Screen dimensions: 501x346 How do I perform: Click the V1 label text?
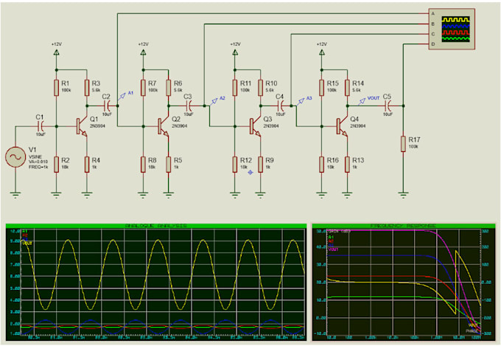click(x=32, y=150)
